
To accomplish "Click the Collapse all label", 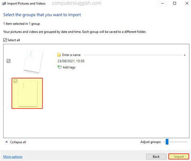I will coord(18,142).
